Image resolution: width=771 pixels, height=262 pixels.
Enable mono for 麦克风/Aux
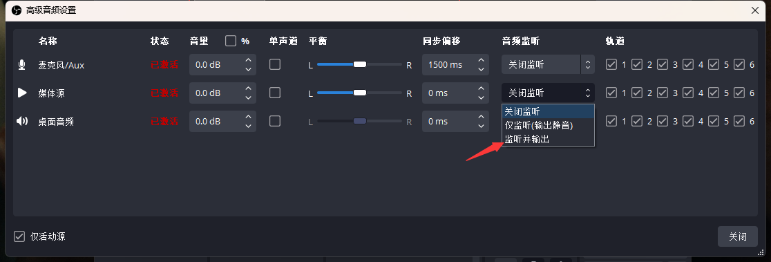275,64
